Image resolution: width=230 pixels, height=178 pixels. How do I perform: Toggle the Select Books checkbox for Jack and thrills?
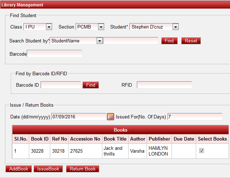coord(201,151)
